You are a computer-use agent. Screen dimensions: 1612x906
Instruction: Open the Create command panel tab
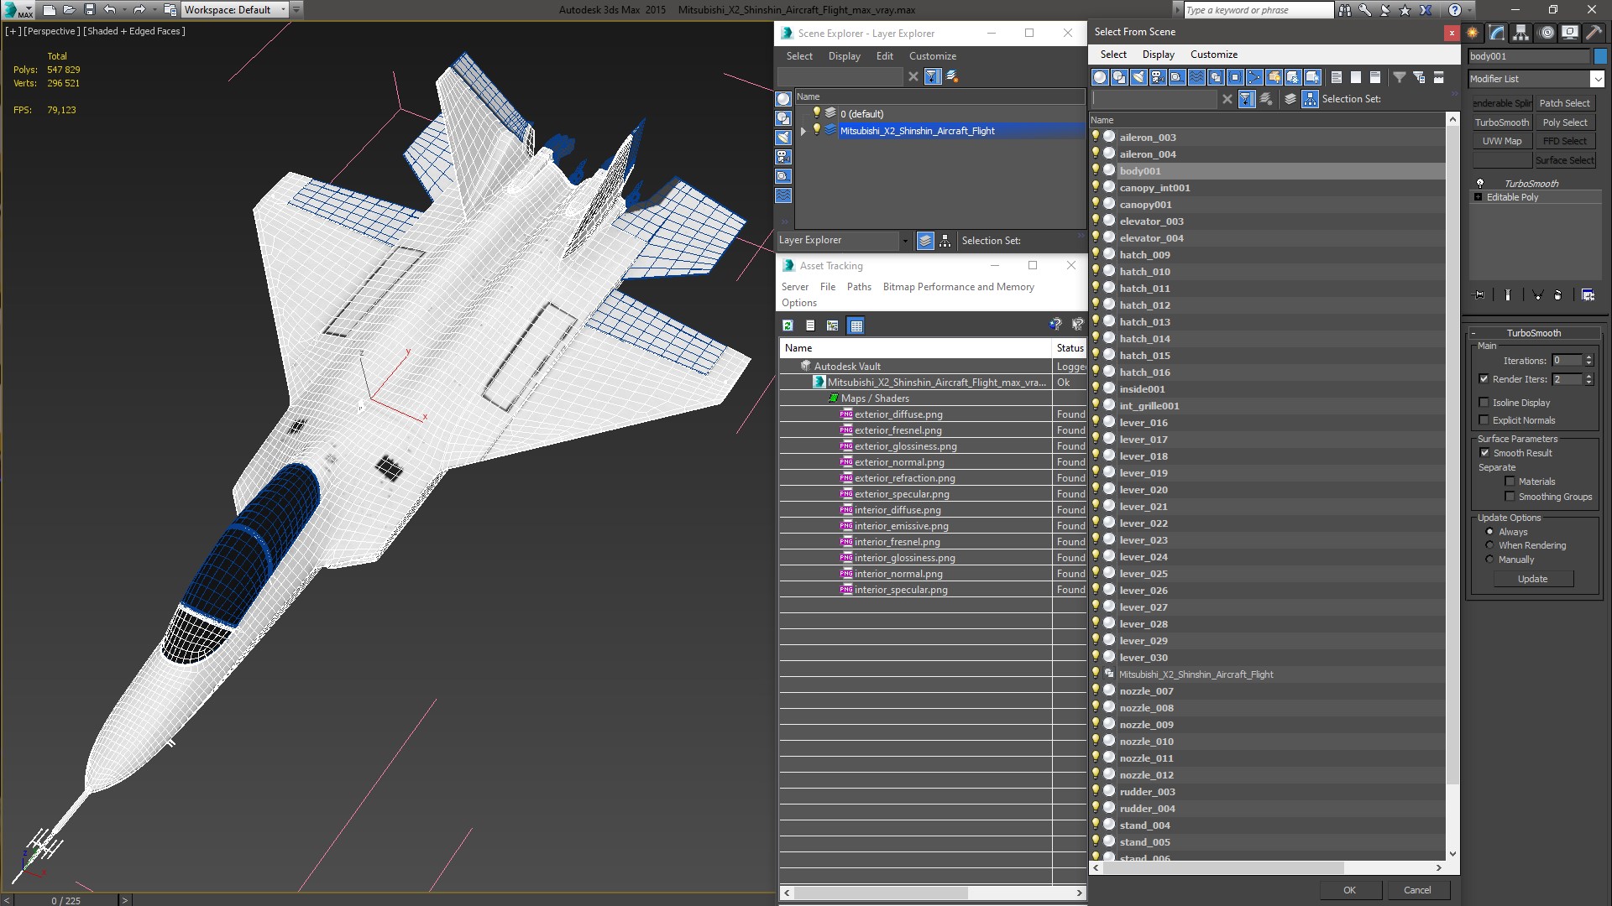pos(1473,33)
